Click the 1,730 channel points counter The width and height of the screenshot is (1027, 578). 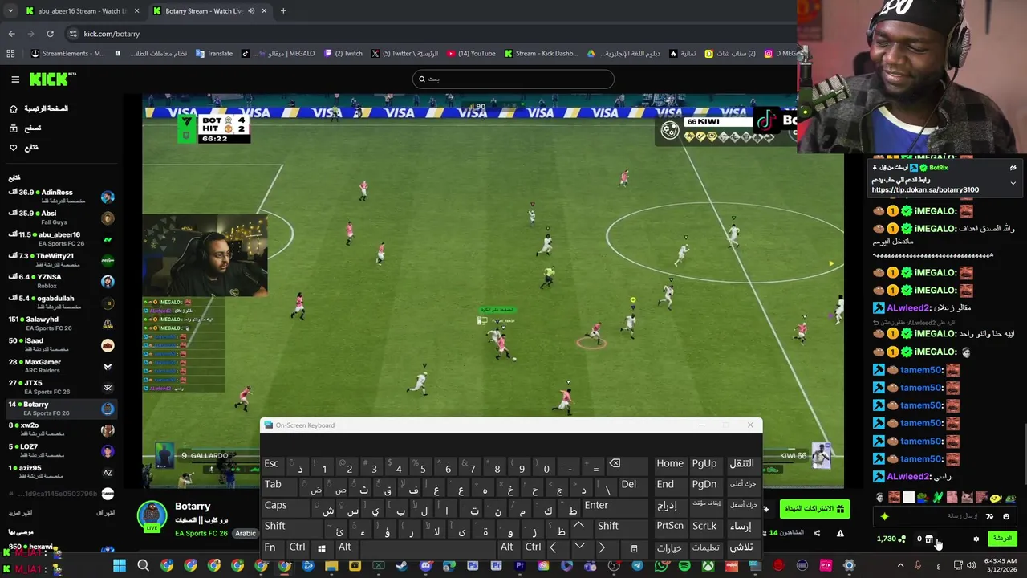pyautogui.click(x=891, y=539)
